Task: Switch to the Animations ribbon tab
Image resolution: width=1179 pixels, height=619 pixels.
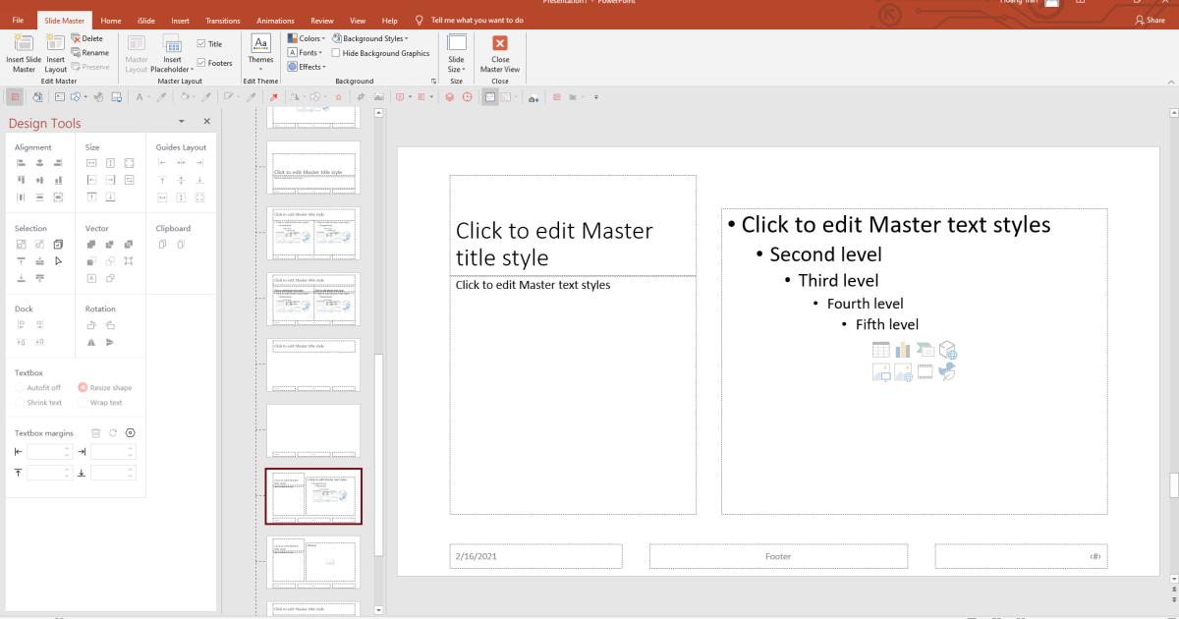Action: pos(276,20)
